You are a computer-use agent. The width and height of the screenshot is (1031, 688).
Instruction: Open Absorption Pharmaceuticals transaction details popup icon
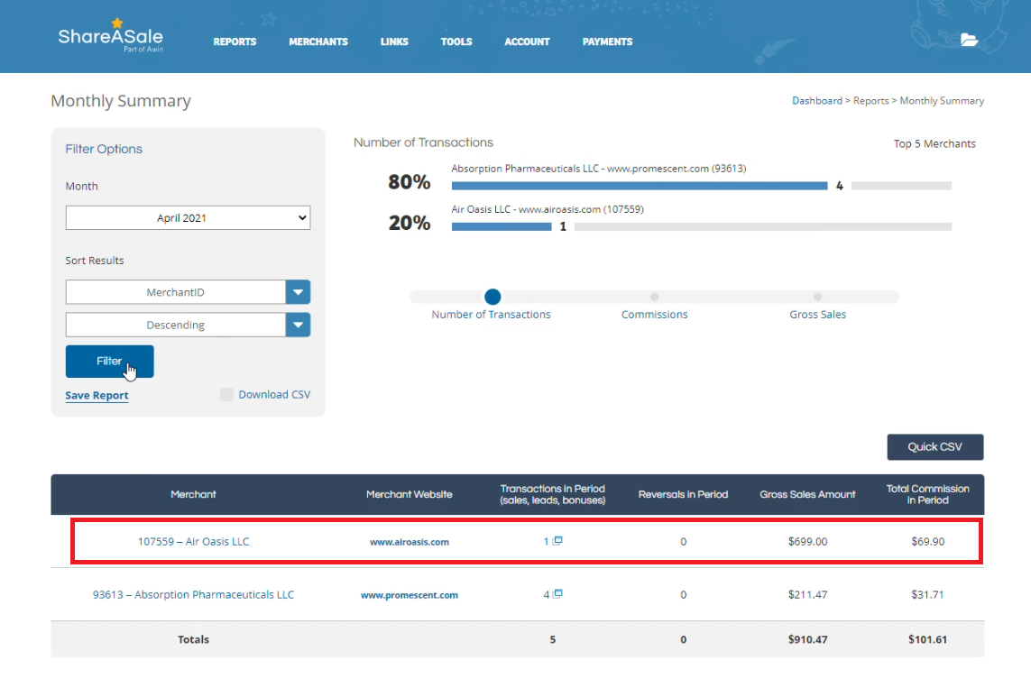point(557,594)
